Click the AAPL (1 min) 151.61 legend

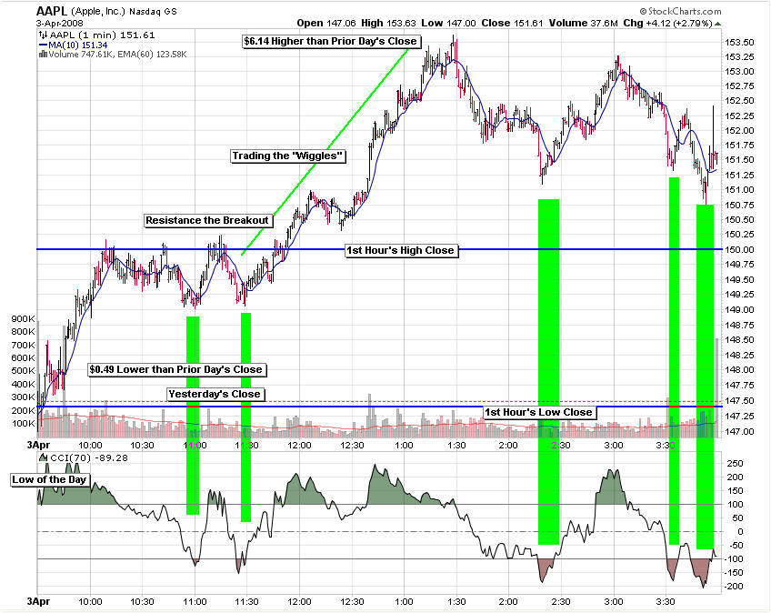point(102,35)
